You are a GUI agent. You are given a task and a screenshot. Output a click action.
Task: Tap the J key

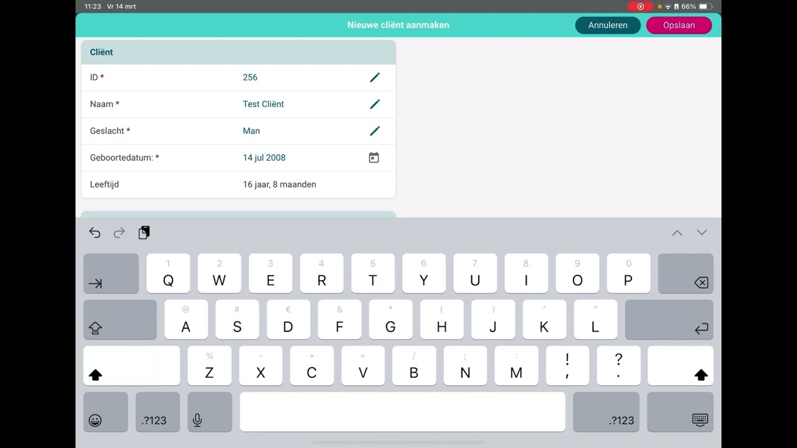pos(493,320)
